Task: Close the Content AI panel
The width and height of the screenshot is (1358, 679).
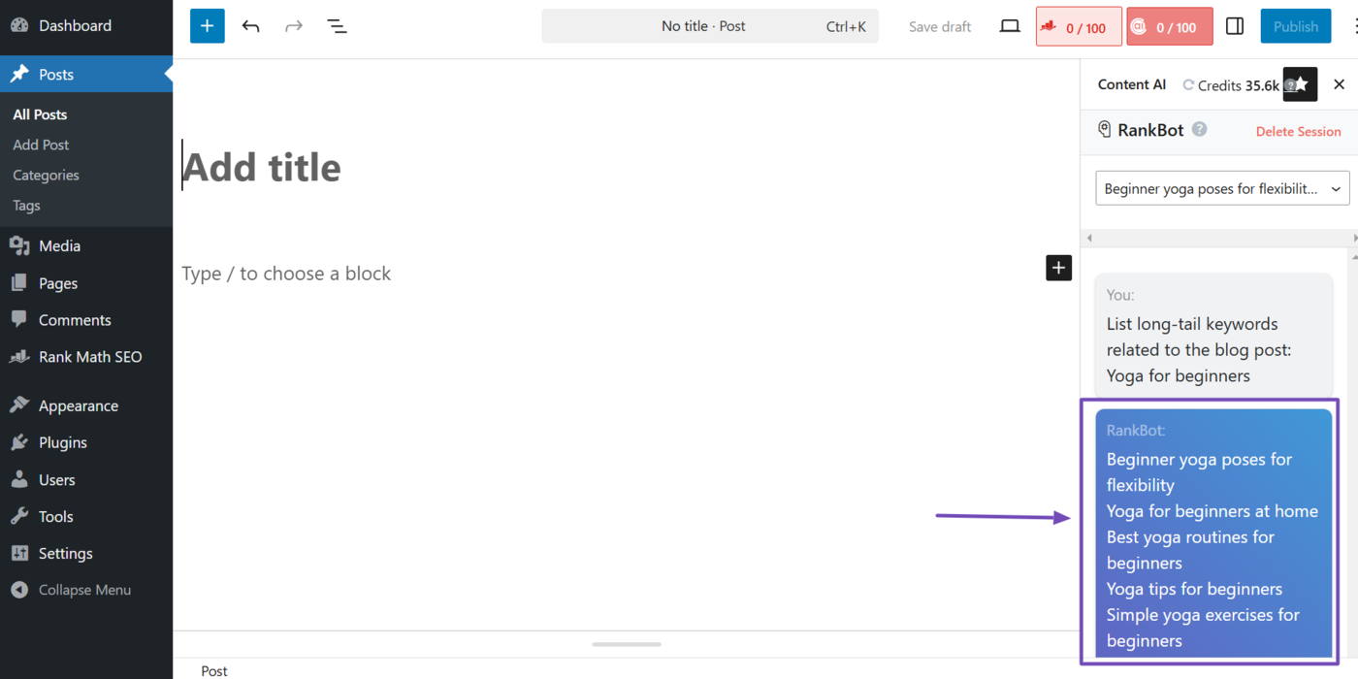Action: pyautogui.click(x=1339, y=84)
